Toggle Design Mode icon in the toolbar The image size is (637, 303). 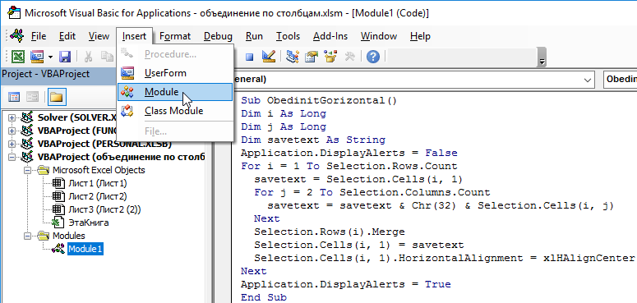point(269,57)
